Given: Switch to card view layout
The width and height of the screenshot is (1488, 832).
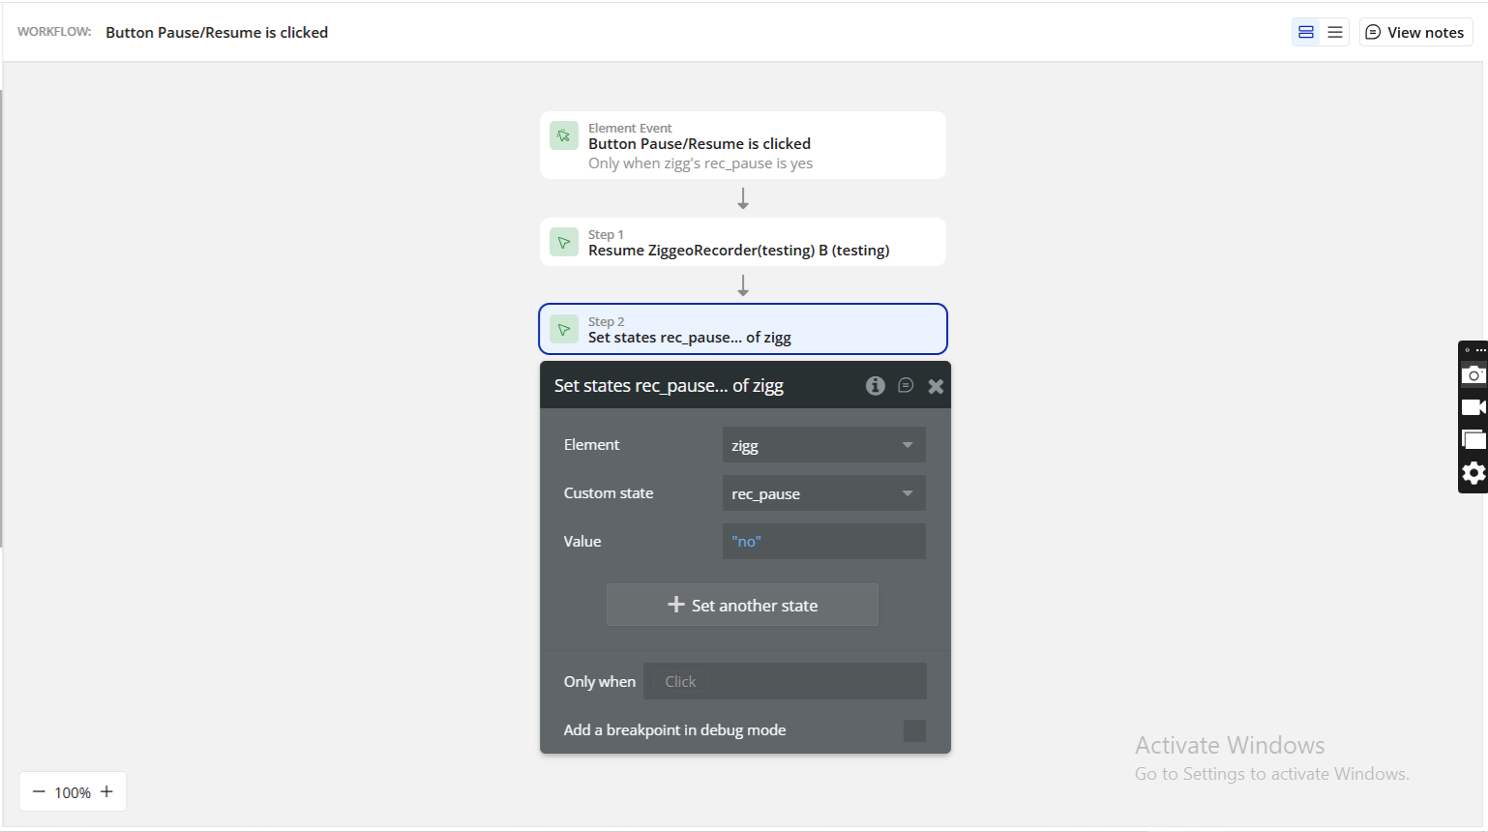Looking at the screenshot, I should pyautogui.click(x=1306, y=32).
